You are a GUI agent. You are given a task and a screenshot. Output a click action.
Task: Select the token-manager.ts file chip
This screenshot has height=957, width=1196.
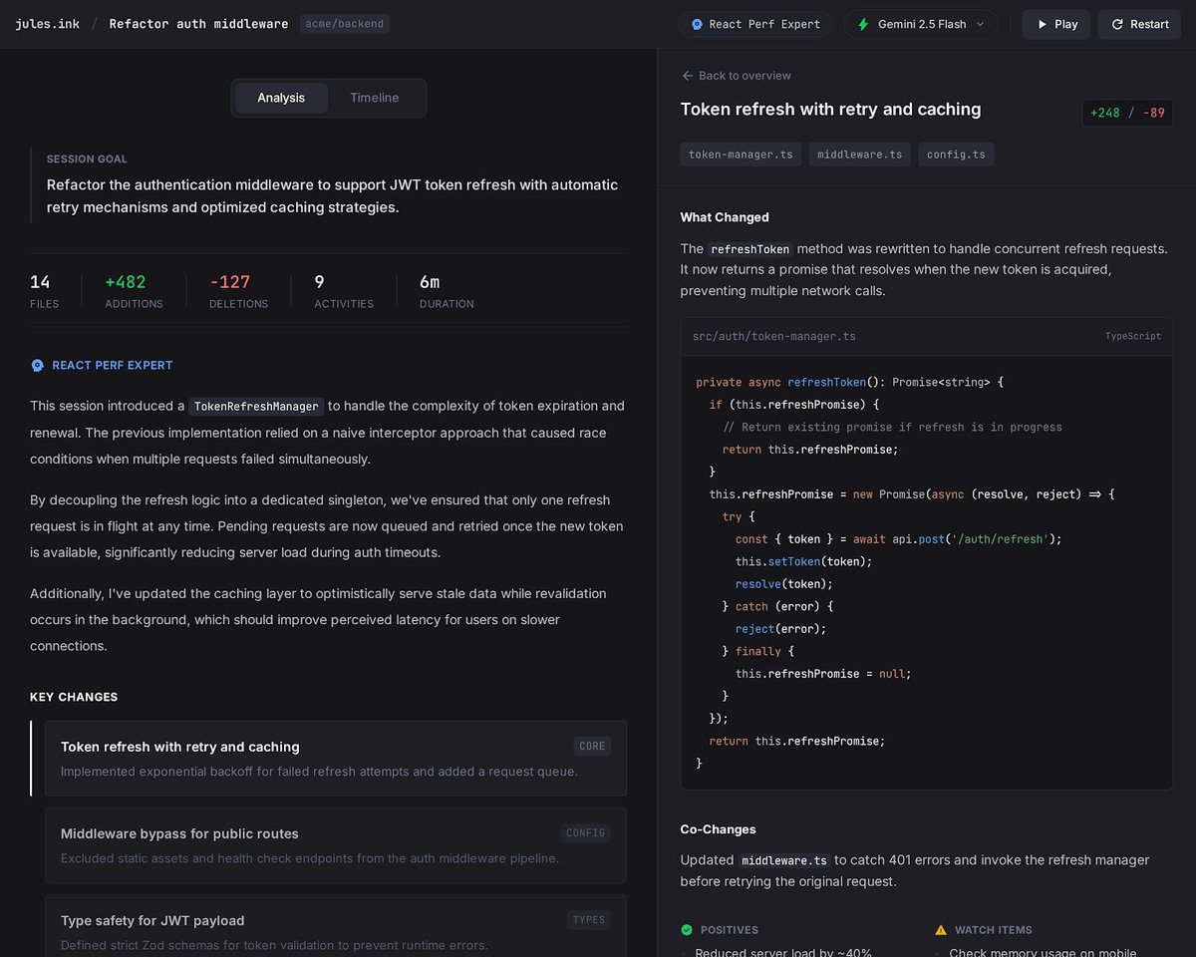tap(741, 155)
